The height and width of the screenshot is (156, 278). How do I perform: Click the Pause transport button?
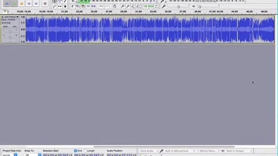[7, 3]
